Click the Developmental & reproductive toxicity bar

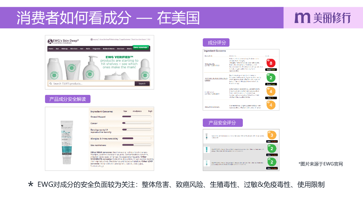tap(136, 130)
